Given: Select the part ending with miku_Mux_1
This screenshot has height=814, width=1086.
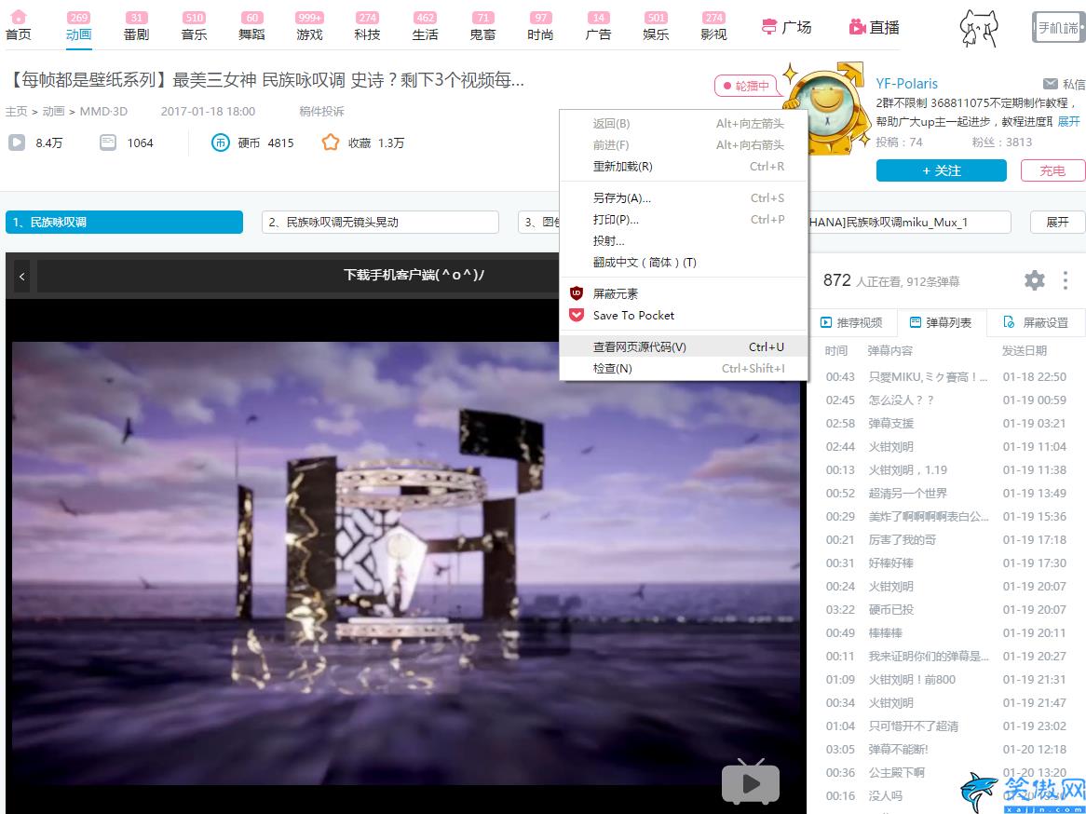Looking at the screenshot, I should click(909, 223).
